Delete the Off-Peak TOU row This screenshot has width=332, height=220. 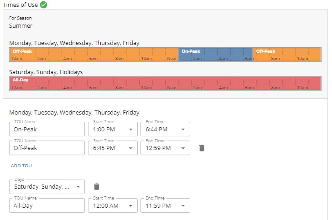(202, 148)
